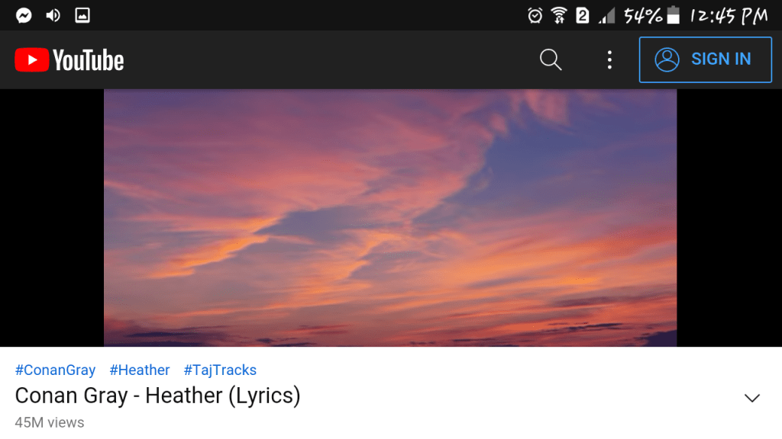782x439 pixels.
Task: Tap the 12:45 PM clock
Action: tap(729, 15)
